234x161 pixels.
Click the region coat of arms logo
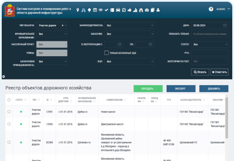pos(10,10)
